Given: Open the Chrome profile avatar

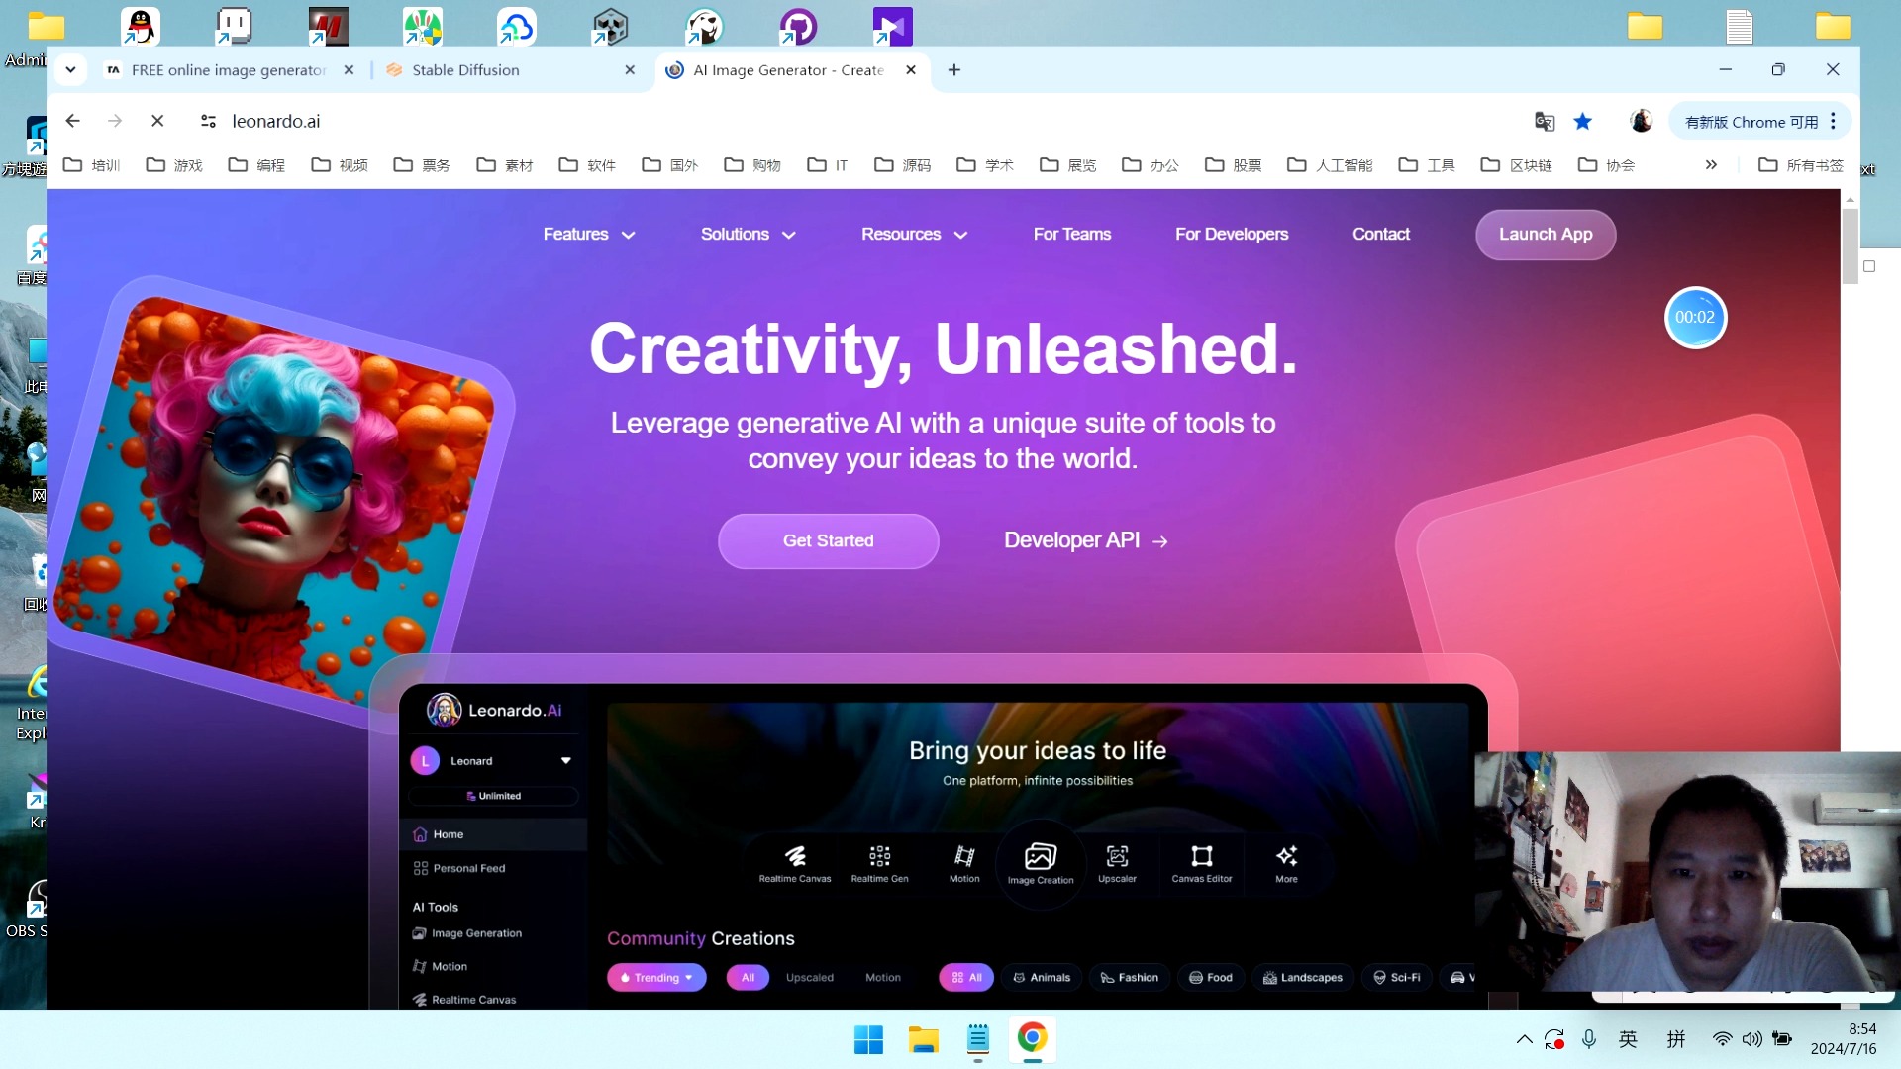Looking at the screenshot, I should [1641, 121].
